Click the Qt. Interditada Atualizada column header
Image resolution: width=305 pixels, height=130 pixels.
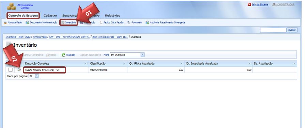point(218,64)
